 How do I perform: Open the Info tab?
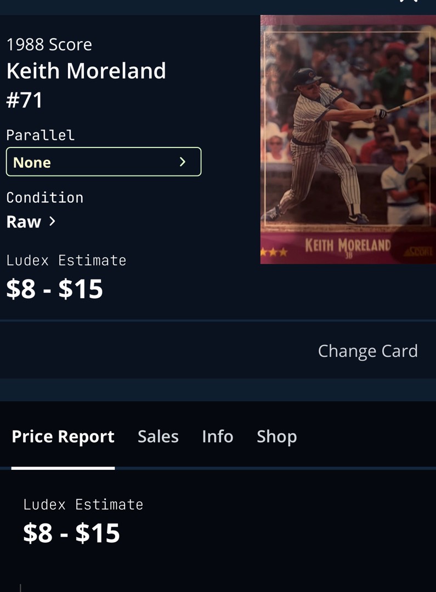pos(218,436)
